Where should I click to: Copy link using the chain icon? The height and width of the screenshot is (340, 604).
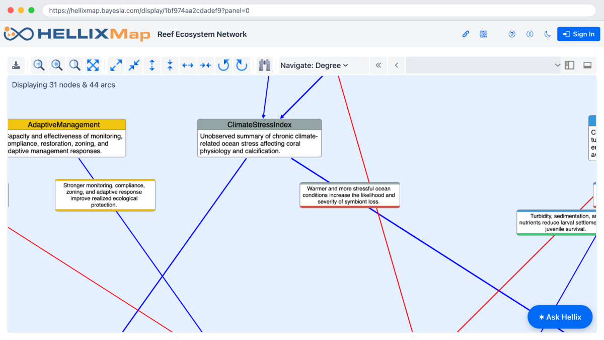click(x=466, y=34)
